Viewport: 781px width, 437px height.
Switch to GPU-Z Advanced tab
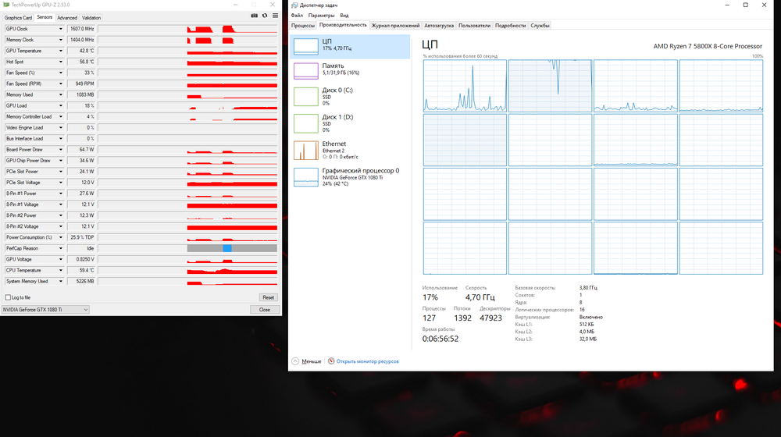[x=66, y=18]
